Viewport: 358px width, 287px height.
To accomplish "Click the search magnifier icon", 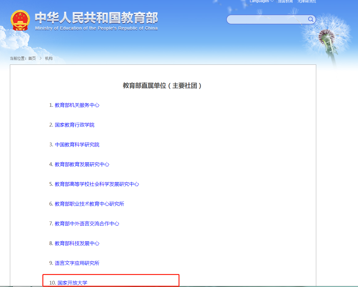I will pyautogui.click(x=310, y=19).
